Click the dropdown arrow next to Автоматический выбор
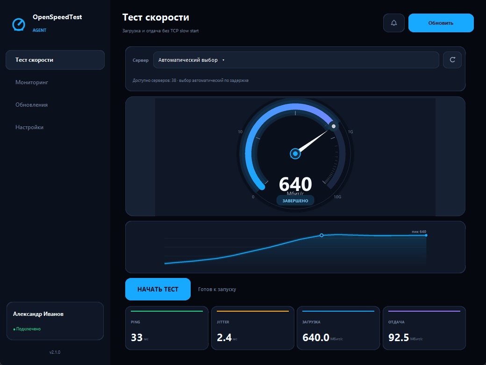The height and width of the screenshot is (365, 486). click(223, 60)
